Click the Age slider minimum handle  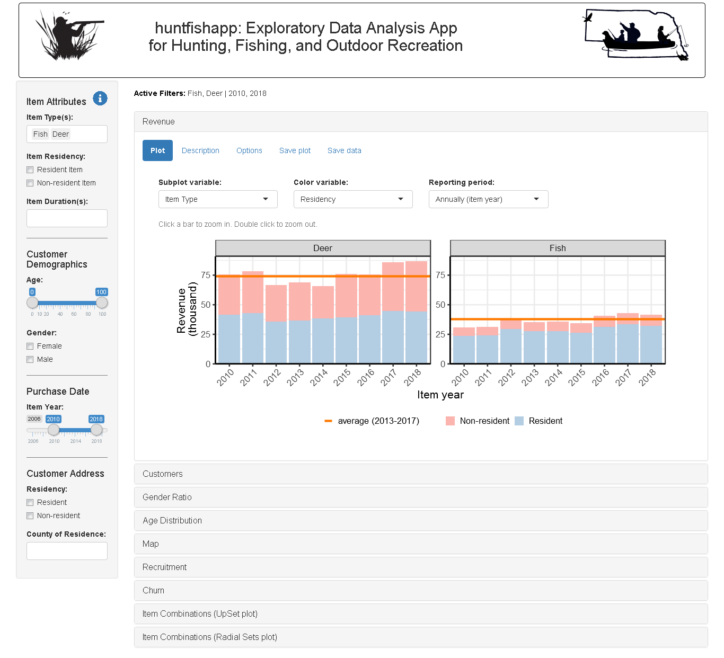pos(32,303)
